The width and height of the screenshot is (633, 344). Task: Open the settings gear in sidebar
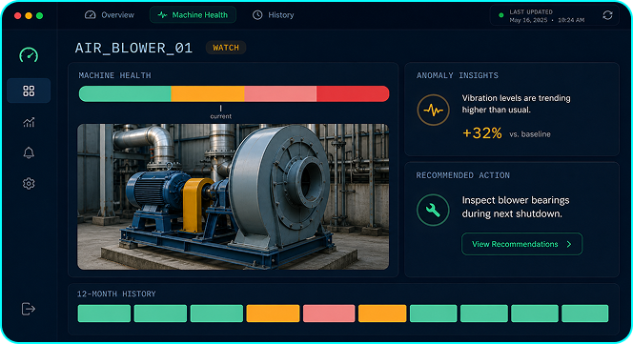coord(29,184)
